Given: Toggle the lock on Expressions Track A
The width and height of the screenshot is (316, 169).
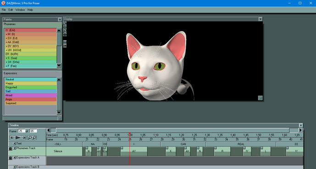Looking at the screenshot, I should [x=11, y=158].
